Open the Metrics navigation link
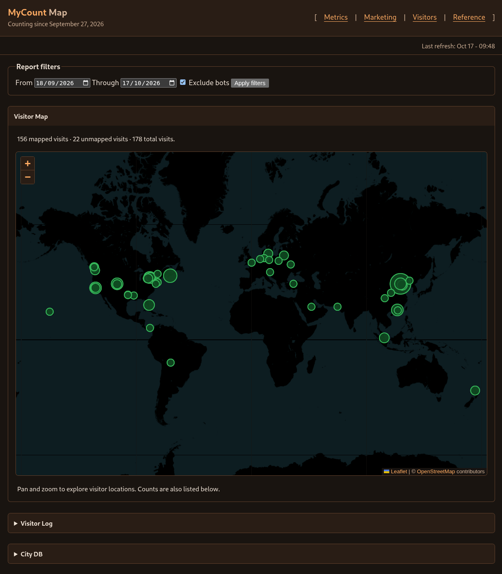502x574 pixels. click(336, 17)
